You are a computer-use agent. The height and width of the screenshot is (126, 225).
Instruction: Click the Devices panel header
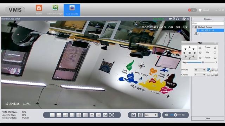point(208,19)
